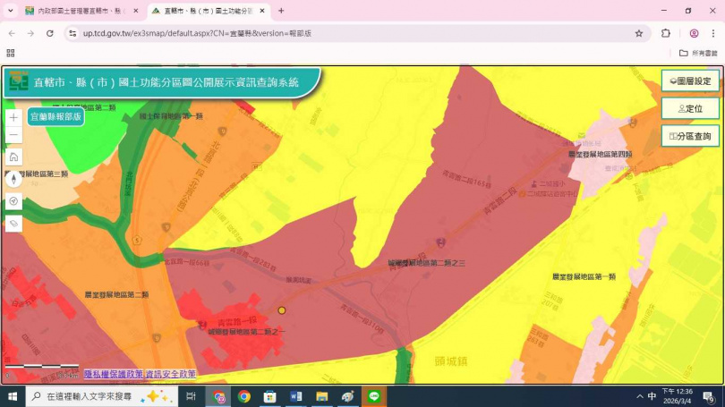Click the locate my position icon
Viewport: 725px width, 407px height.
coord(13,200)
